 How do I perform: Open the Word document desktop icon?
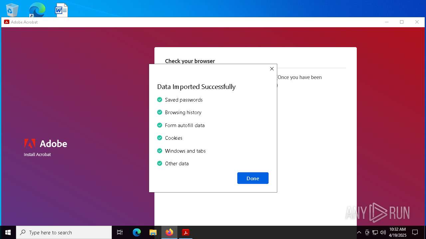point(62,10)
